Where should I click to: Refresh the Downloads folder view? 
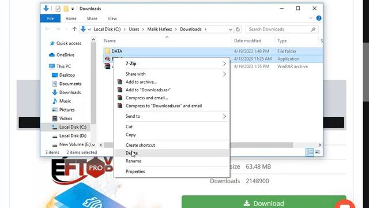238,29
